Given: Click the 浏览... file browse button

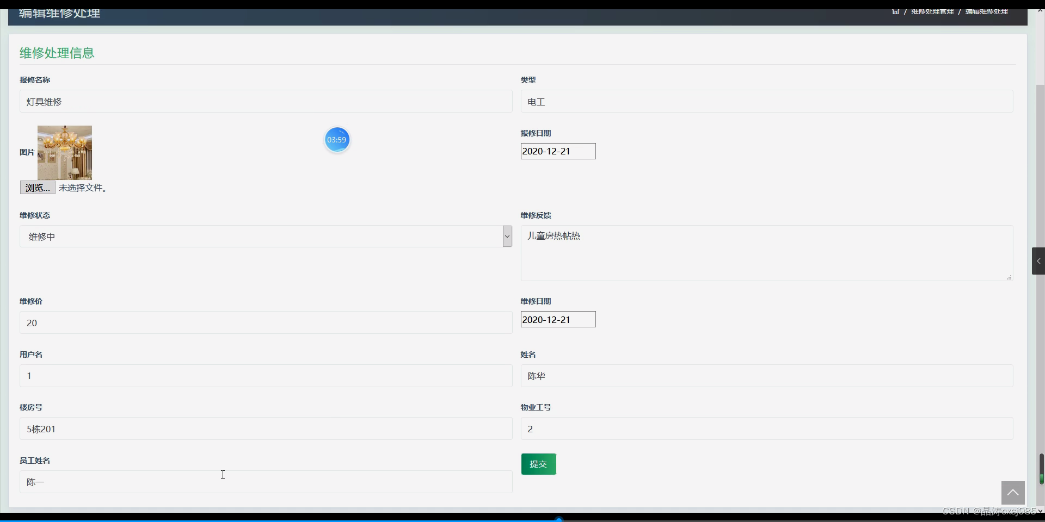Looking at the screenshot, I should pyautogui.click(x=38, y=188).
